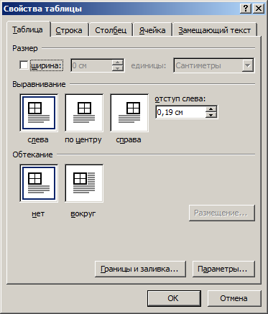Image resolution: width=268 pixels, height=314 pixels.
Task: Decrease the left indent with down arrow
Action: click(x=211, y=115)
